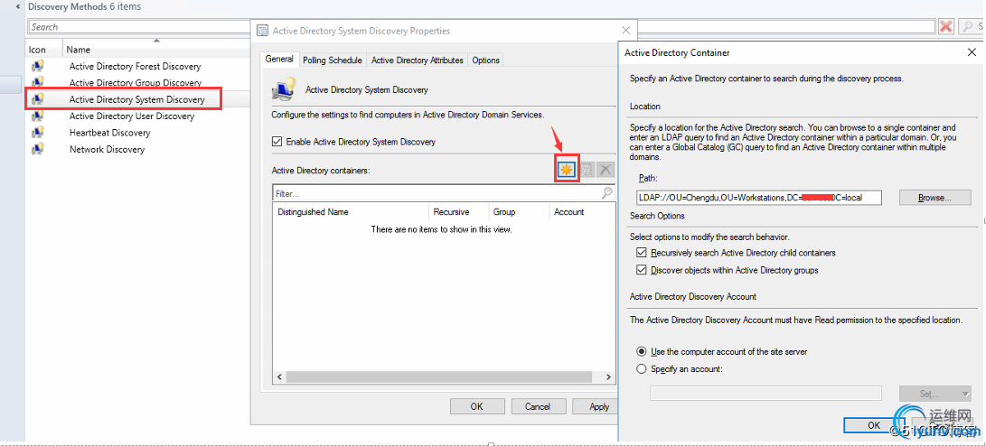Image resolution: width=986 pixels, height=446 pixels.
Task: Click the magnifier icon in the Filter box
Action: pyautogui.click(x=606, y=193)
